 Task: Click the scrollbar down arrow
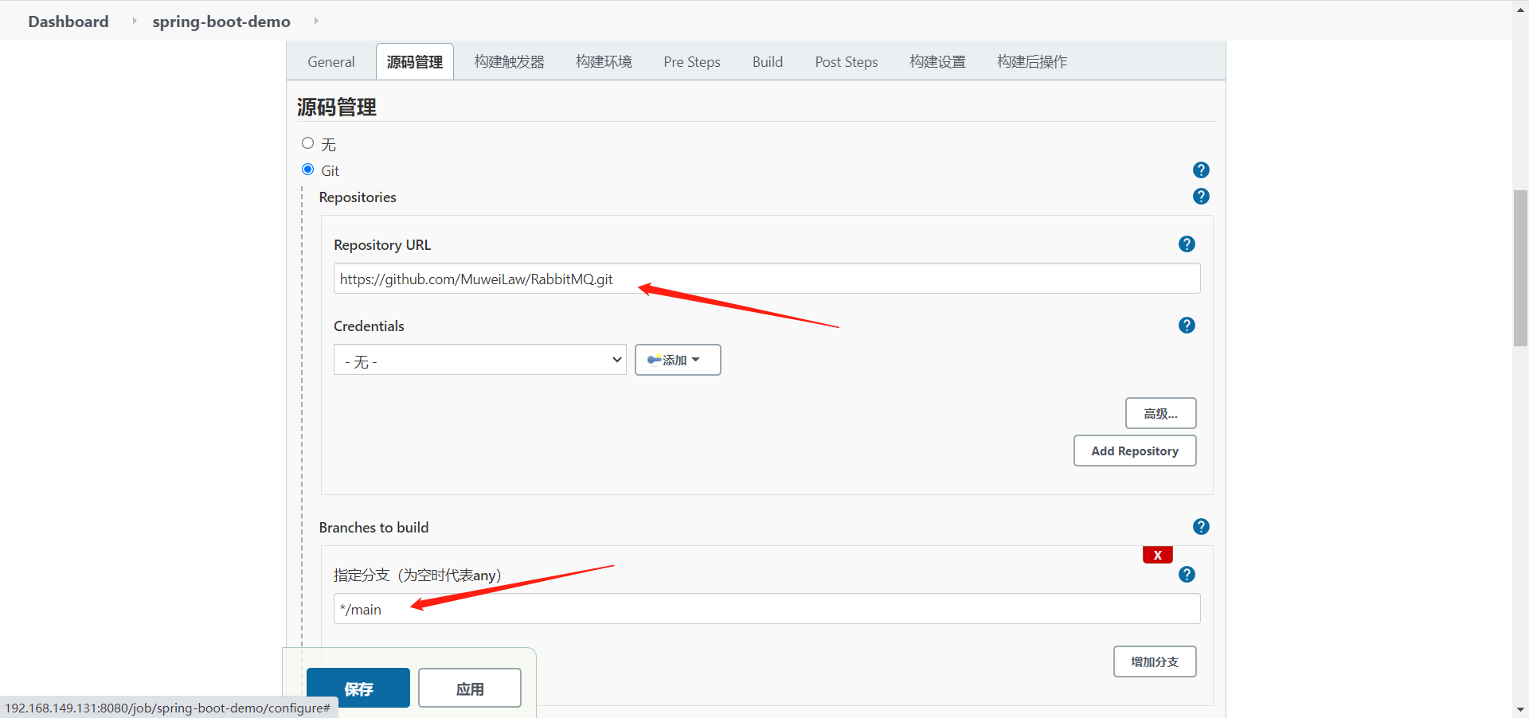1520,709
